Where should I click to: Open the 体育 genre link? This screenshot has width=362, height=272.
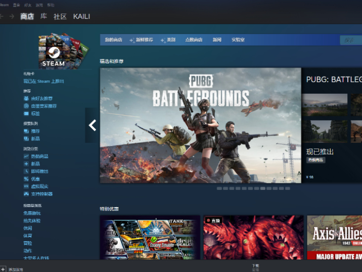point(28,236)
